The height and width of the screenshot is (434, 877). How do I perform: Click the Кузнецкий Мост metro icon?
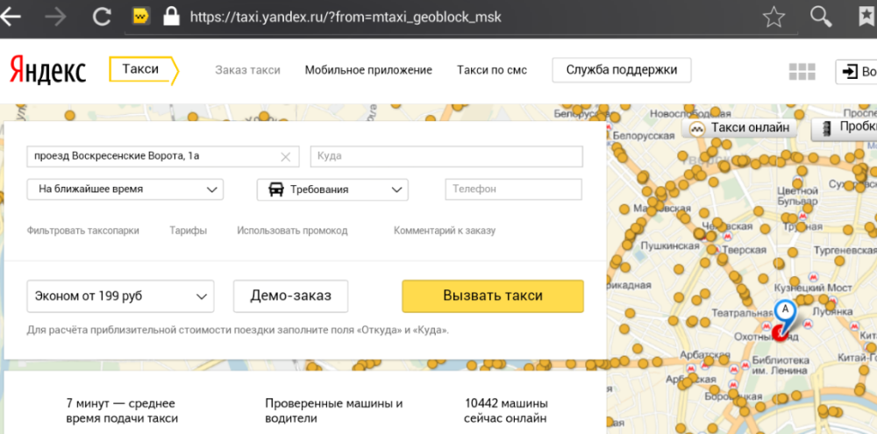814,275
